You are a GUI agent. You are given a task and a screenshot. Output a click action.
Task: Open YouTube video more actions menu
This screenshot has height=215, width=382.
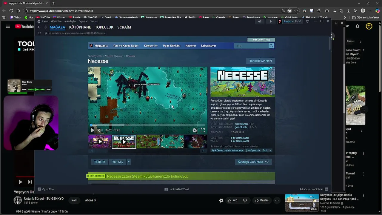pyautogui.click(x=277, y=200)
